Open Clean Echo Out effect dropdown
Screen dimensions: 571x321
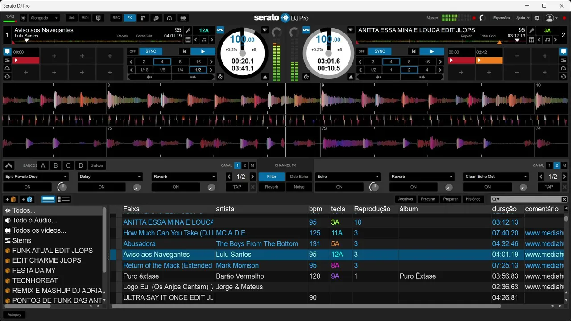pyautogui.click(x=496, y=177)
